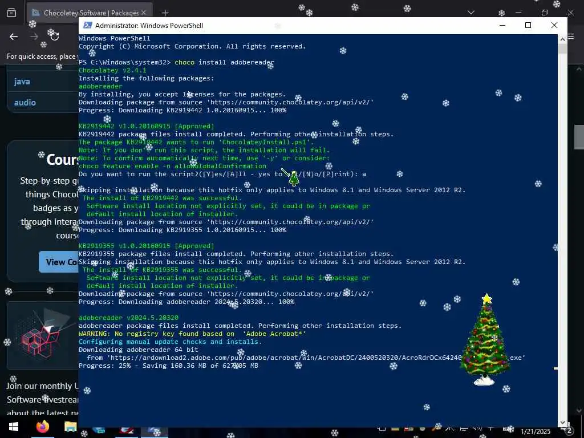Screen dimensions: 584x438
Task: Click the 'Chocolatey v2.4.1' version line
Action: 112,70
